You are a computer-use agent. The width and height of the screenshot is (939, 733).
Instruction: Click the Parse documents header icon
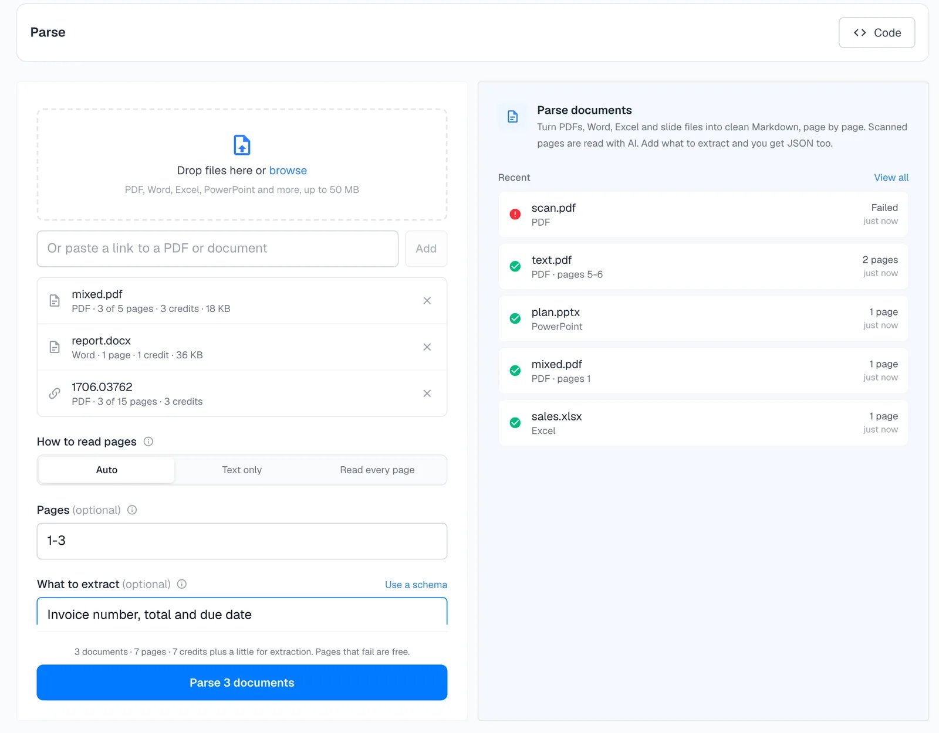pyautogui.click(x=512, y=117)
